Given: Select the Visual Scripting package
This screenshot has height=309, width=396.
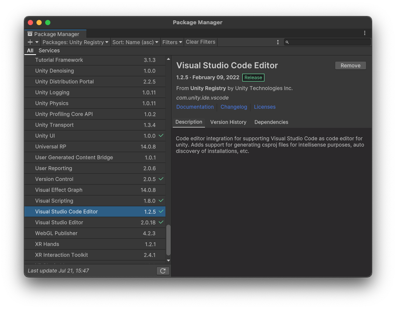Looking at the screenshot, I should 95,201.
